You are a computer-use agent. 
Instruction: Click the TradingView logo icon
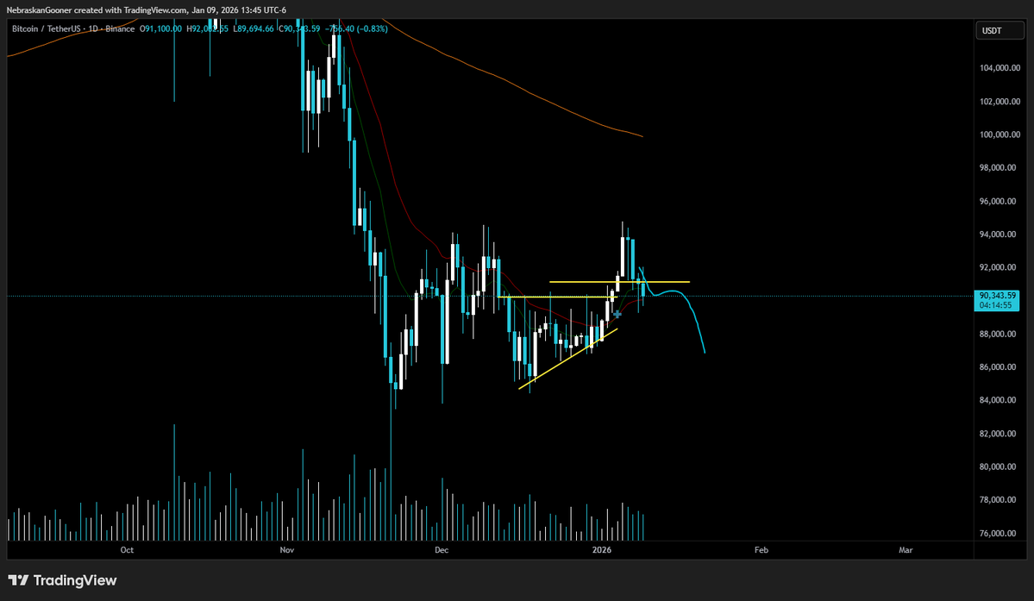(18, 580)
